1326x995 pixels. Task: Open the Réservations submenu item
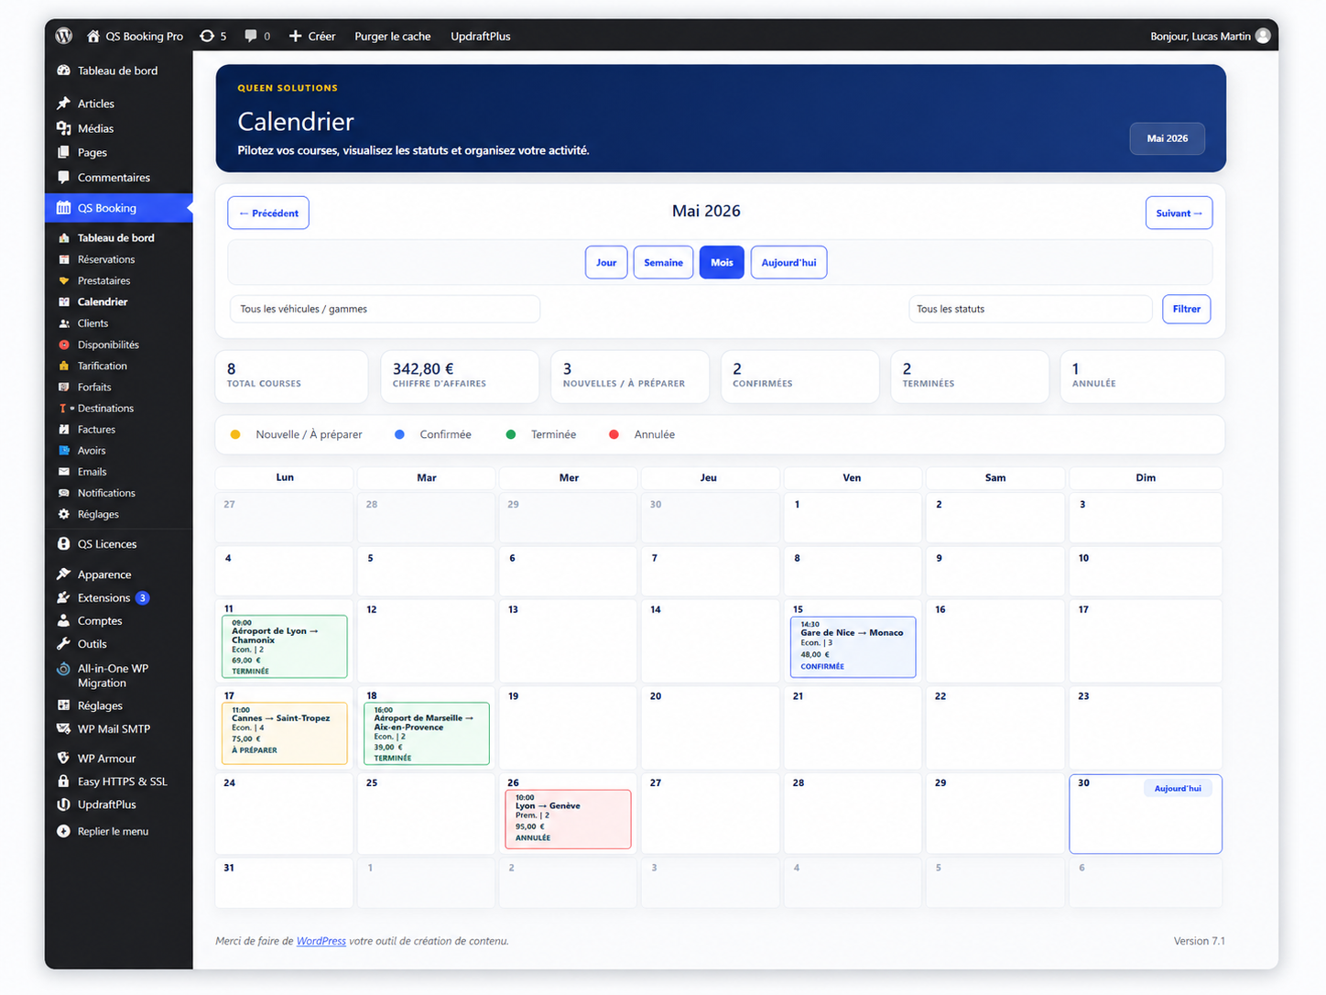click(x=106, y=259)
